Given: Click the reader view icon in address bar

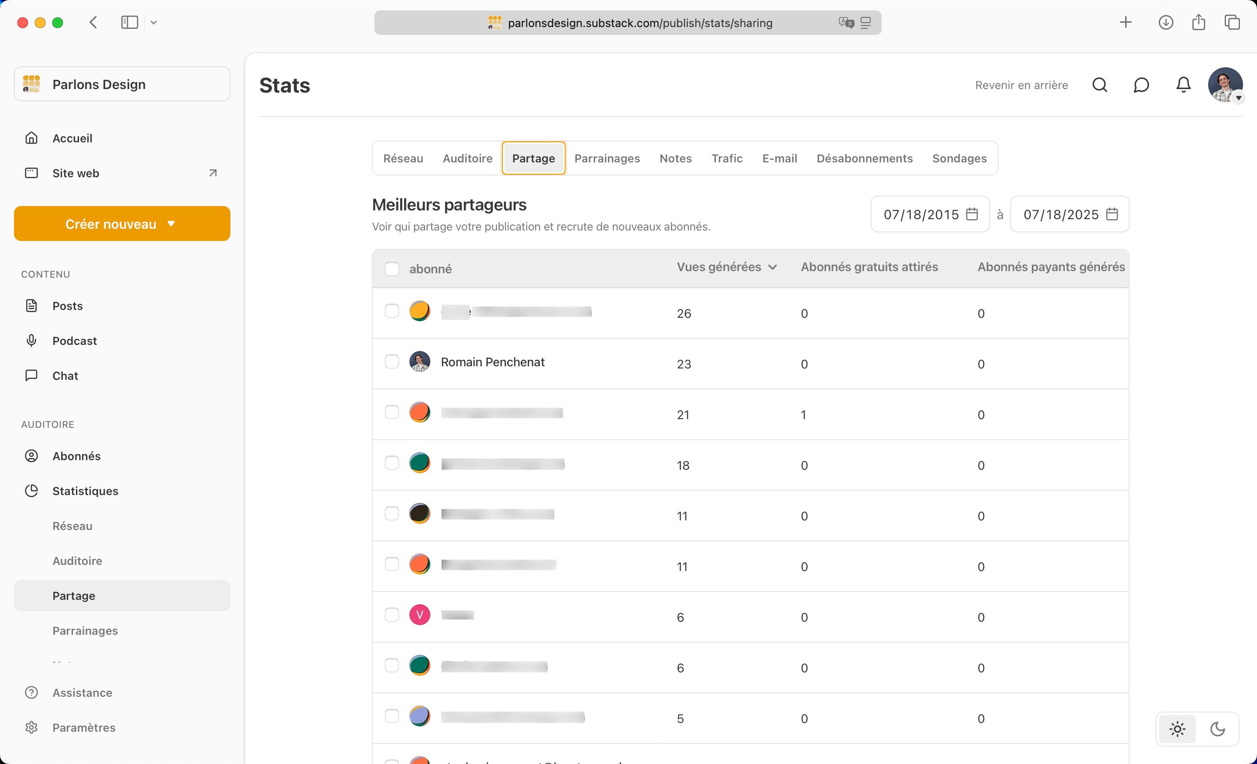Looking at the screenshot, I should pyautogui.click(x=866, y=22).
